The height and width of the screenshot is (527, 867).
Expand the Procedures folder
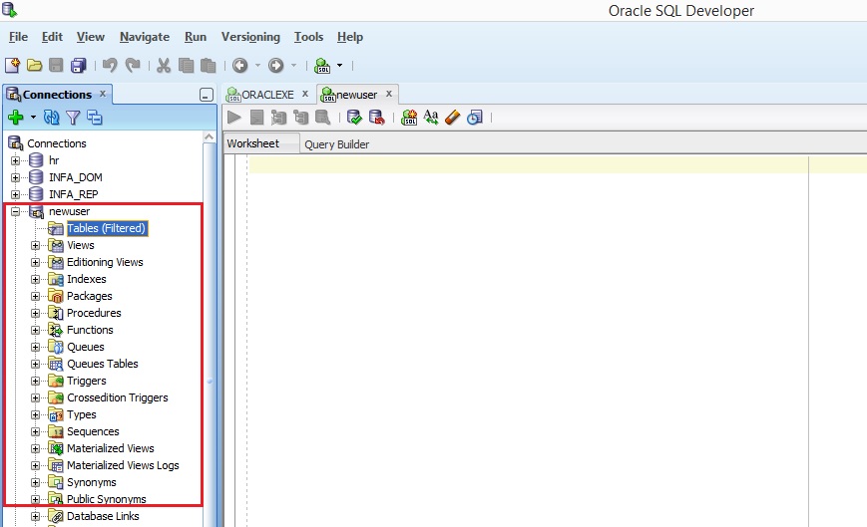[x=35, y=314]
